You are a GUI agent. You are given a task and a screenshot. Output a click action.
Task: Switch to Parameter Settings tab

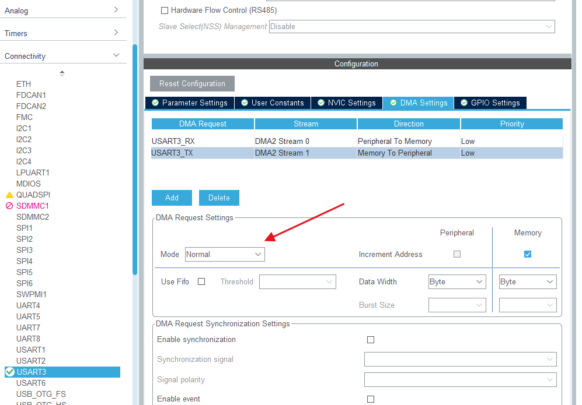pos(190,103)
